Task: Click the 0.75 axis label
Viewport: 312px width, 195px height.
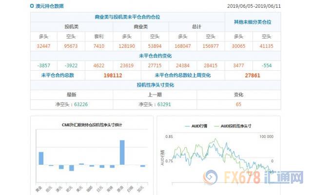Action: point(169,161)
